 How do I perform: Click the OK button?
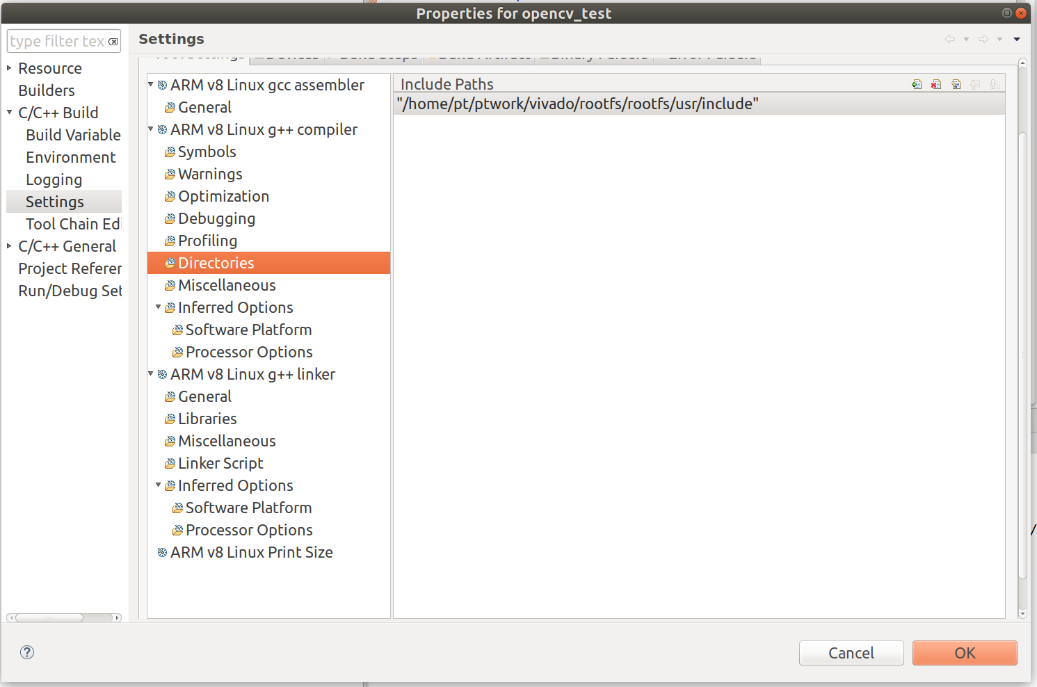point(965,653)
